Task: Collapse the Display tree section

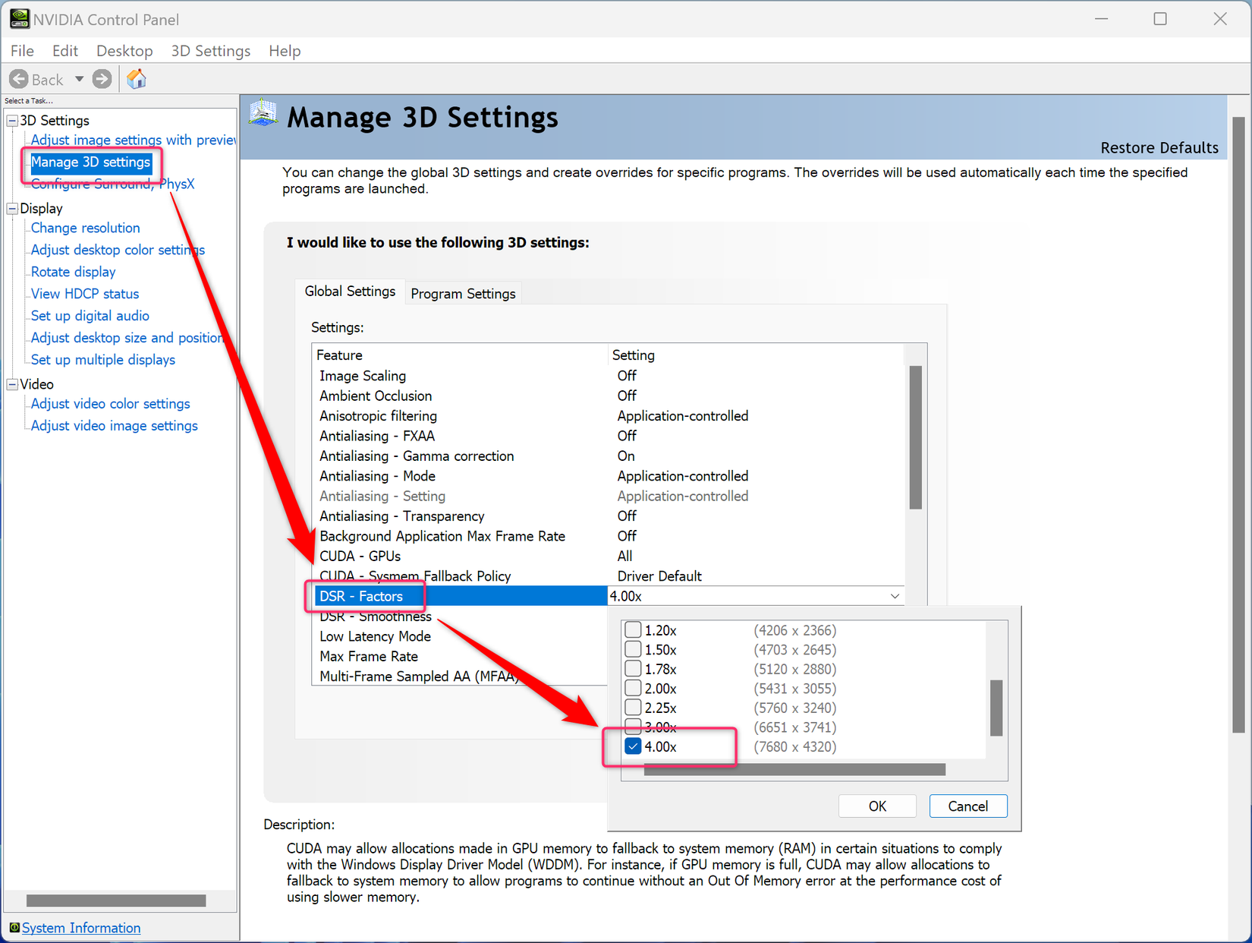Action: (11, 208)
